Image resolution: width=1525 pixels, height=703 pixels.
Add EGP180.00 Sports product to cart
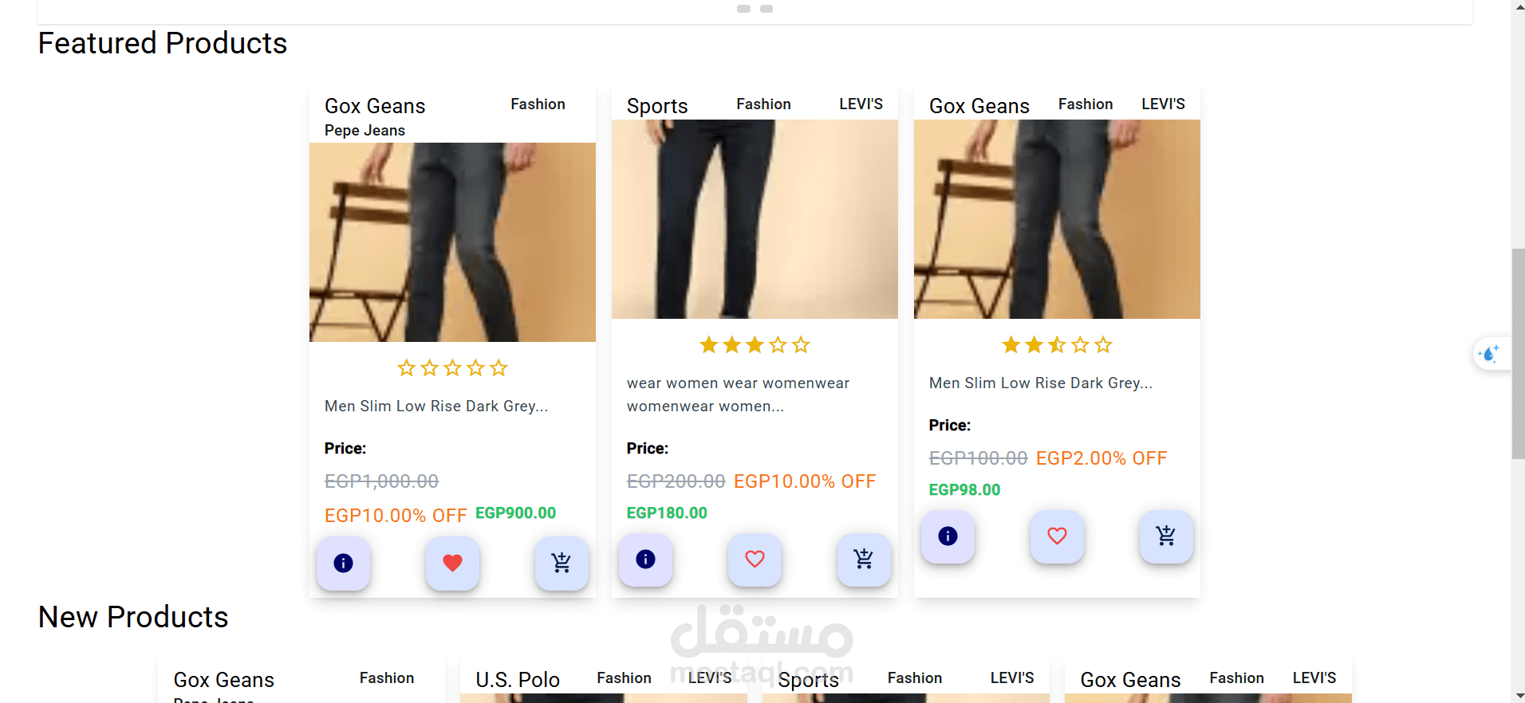[x=864, y=560]
